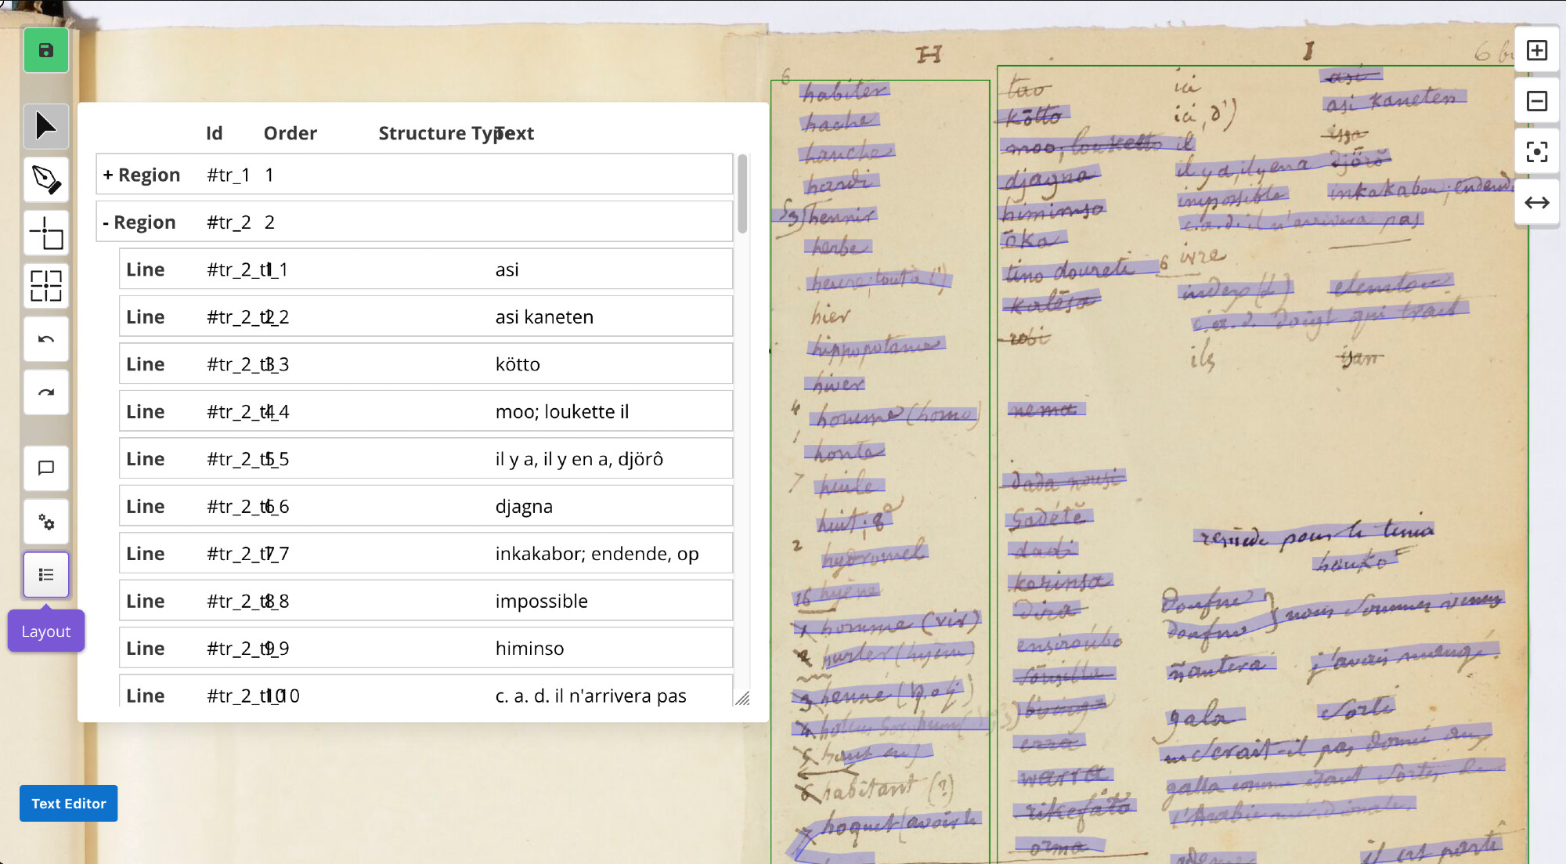The image size is (1566, 864).
Task: Click the fit-to-width horizontal arrows icon
Action: [x=1536, y=203]
